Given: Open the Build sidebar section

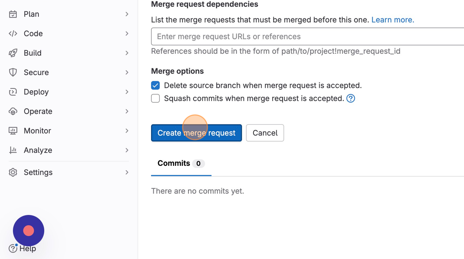Looking at the screenshot, I should (69, 53).
